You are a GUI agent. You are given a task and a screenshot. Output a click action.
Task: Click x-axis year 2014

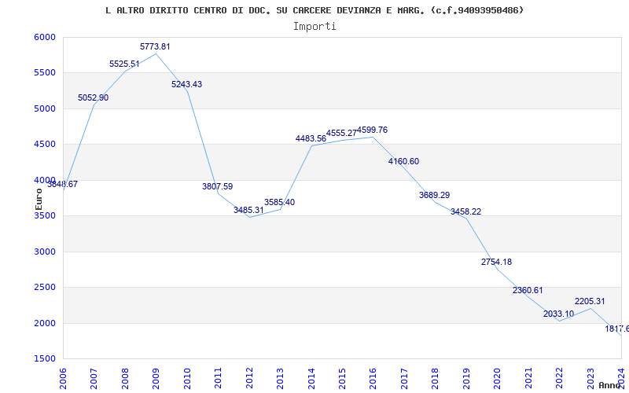(311, 378)
